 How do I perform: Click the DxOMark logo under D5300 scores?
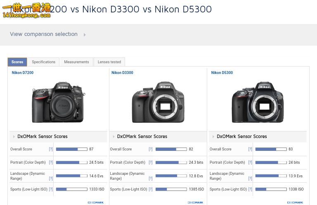pyautogui.click(x=295, y=203)
